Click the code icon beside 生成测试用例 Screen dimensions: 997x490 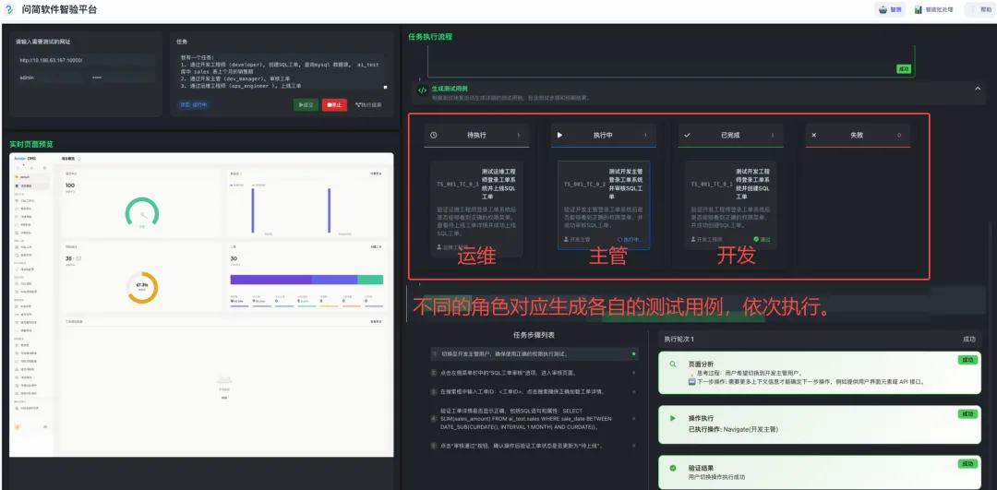pyautogui.click(x=422, y=90)
